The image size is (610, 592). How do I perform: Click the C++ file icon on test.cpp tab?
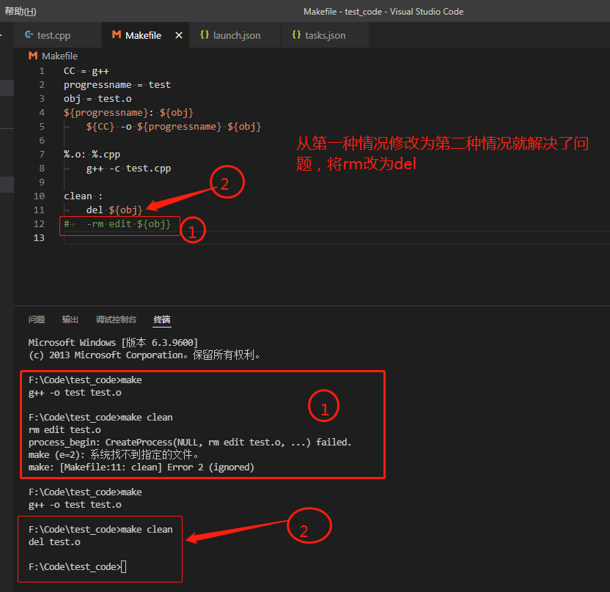[29, 34]
